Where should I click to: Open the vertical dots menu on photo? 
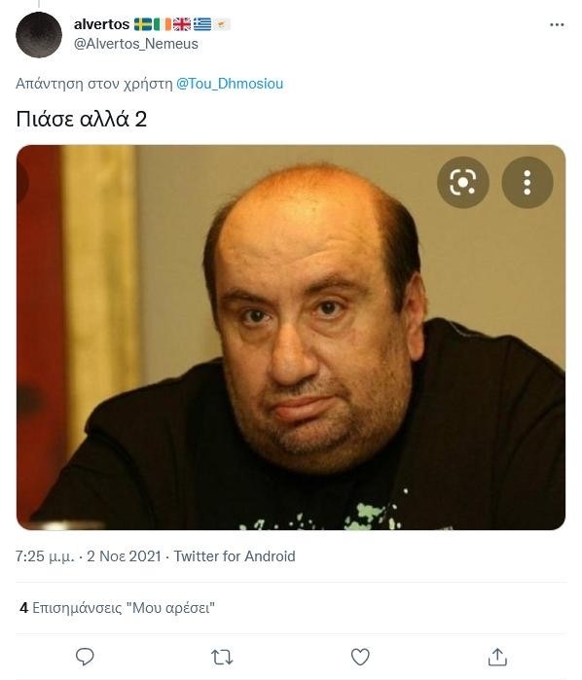527,183
